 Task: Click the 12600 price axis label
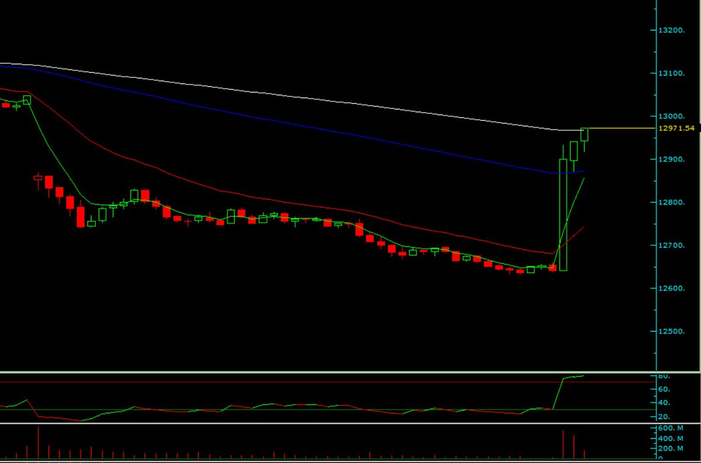[673, 288]
